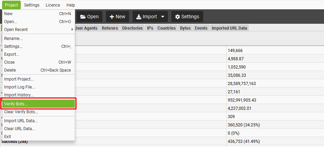This screenshot has width=324, height=147.
Task: Choose Import Log File... menu entry
Action: pyautogui.click(x=38, y=87)
